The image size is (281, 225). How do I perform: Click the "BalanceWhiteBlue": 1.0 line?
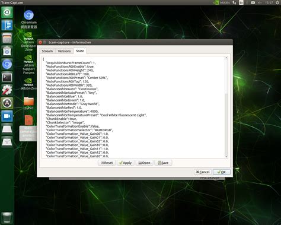tap(65, 96)
